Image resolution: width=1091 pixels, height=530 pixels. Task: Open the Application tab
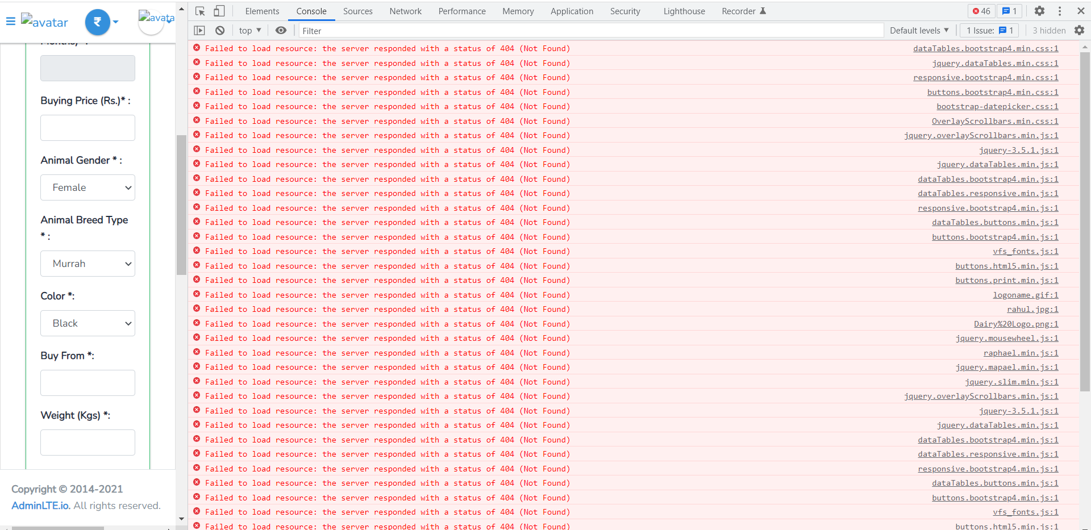point(572,11)
